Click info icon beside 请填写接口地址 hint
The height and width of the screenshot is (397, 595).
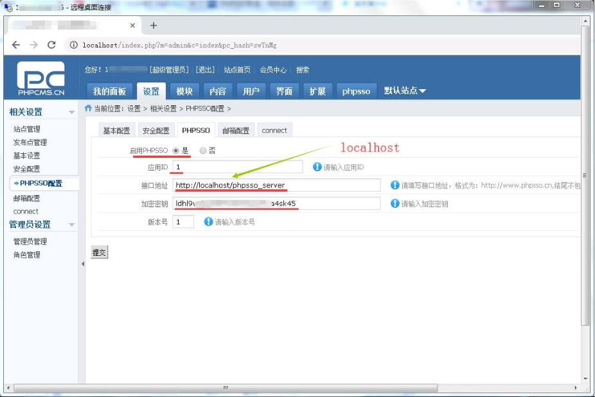[395, 185]
